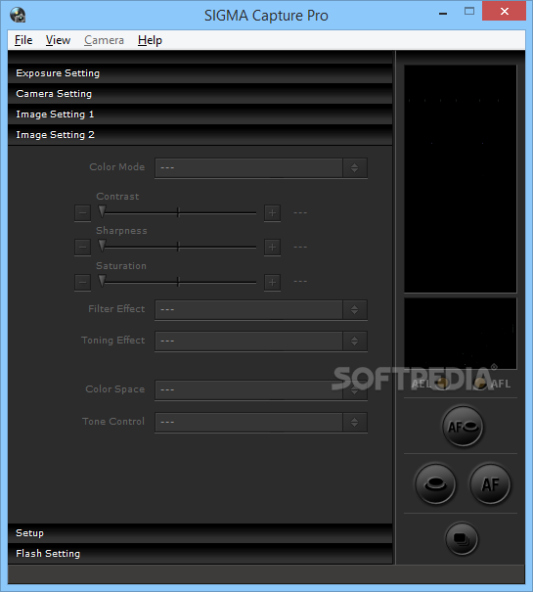Click the Contrast slider handle
The width and height of the screenshot is (533, 592).
102,211
